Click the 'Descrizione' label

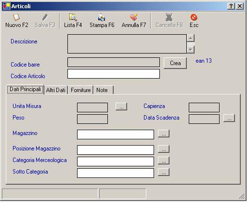[x=24, y=41]
